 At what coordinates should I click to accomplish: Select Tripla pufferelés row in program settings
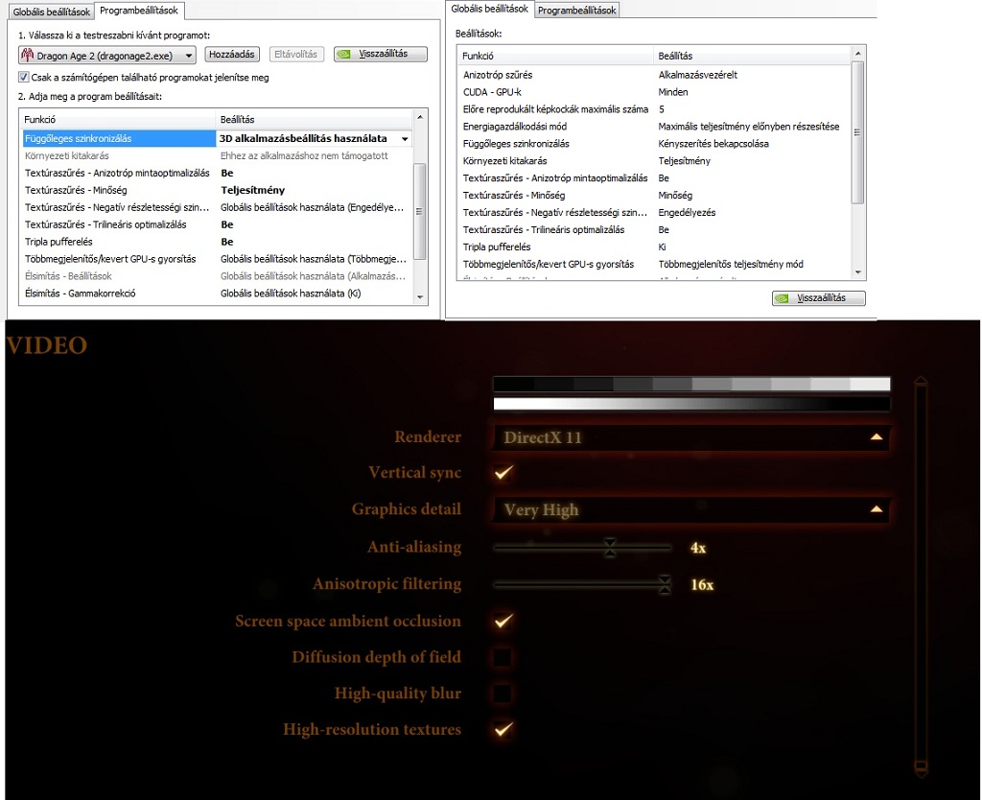217,242
